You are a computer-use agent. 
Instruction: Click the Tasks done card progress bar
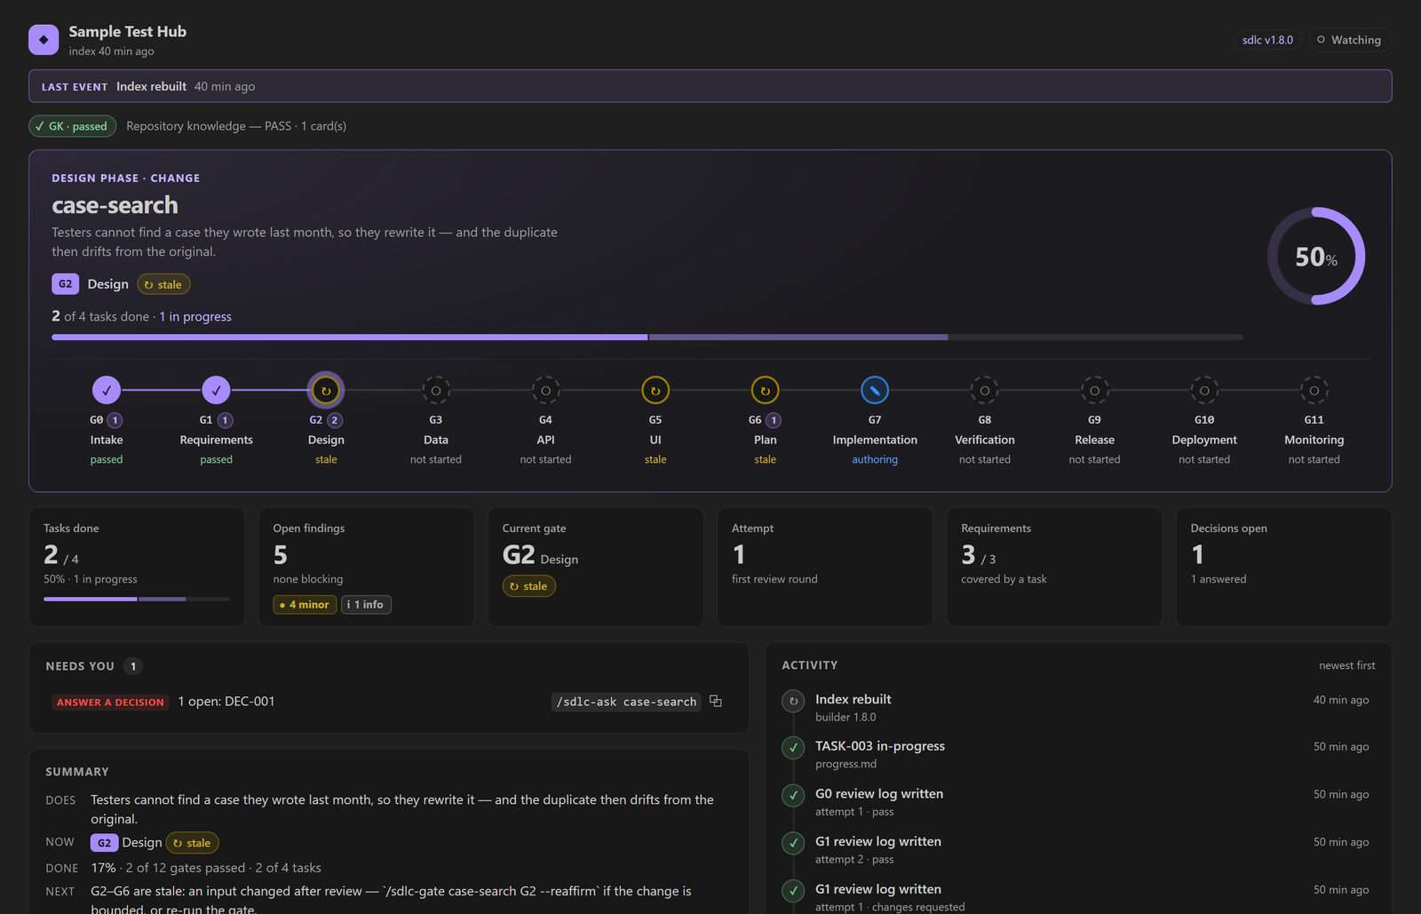click(137, 600)
